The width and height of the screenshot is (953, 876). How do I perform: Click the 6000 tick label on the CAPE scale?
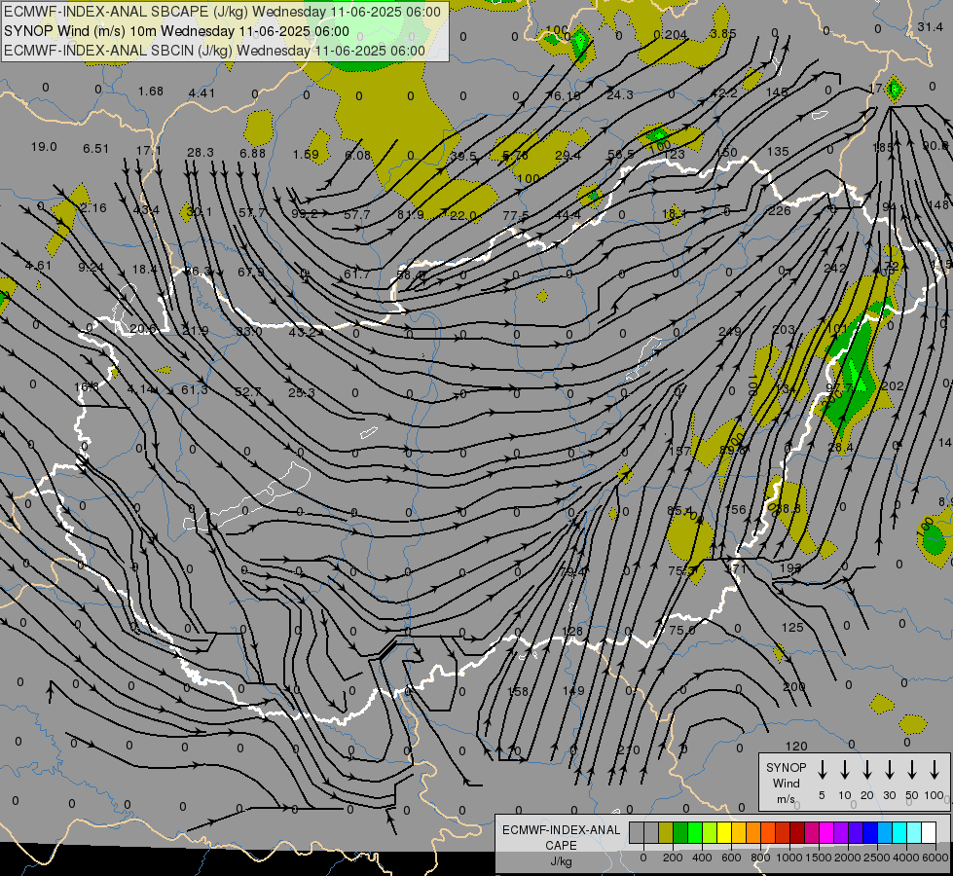tap(936, 858)
